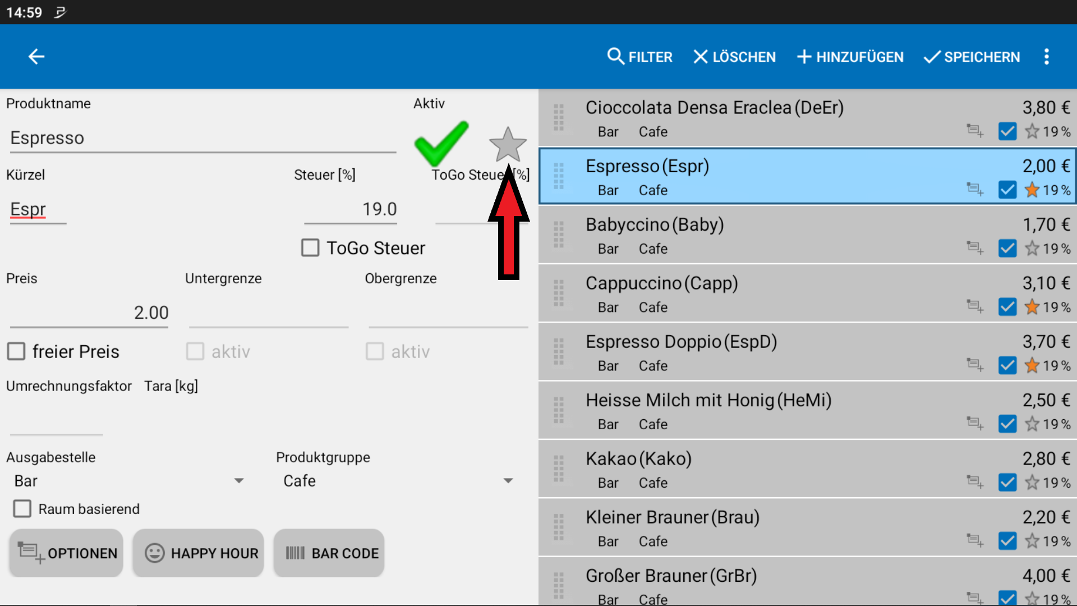Enable the ToGo Steuer checkbox

pos(310,248)
